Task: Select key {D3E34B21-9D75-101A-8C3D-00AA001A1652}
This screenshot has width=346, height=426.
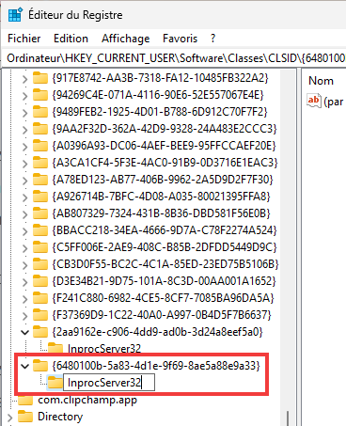Action: tap(164, 281)
